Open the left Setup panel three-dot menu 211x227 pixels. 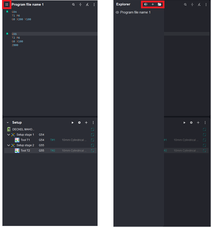pos(93,122)
